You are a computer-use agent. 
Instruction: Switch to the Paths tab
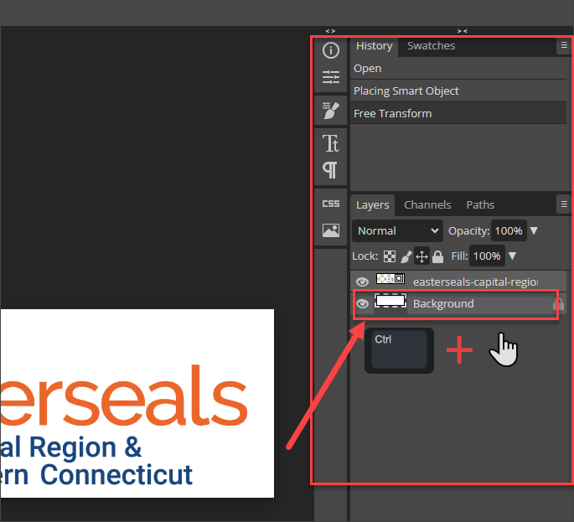click(480, 204)
